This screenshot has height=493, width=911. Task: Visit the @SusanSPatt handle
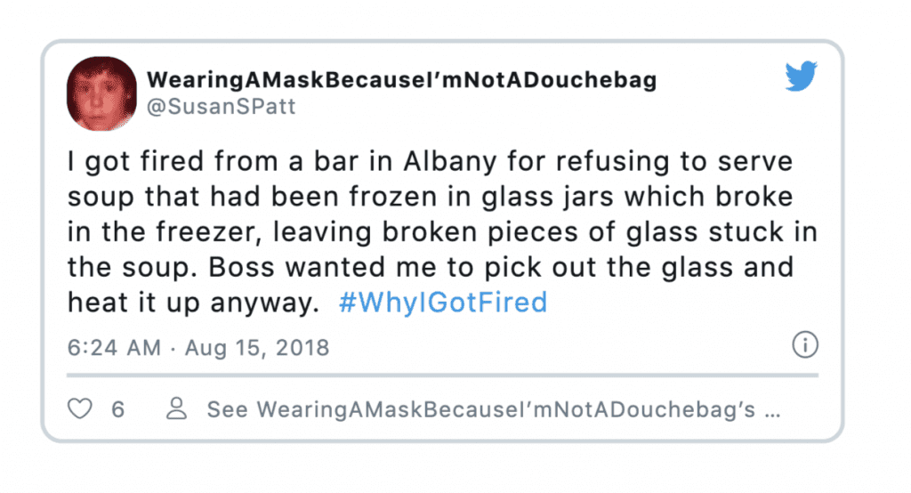pos(222,107)
